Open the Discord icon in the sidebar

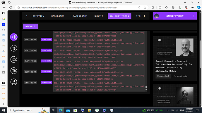14,71
